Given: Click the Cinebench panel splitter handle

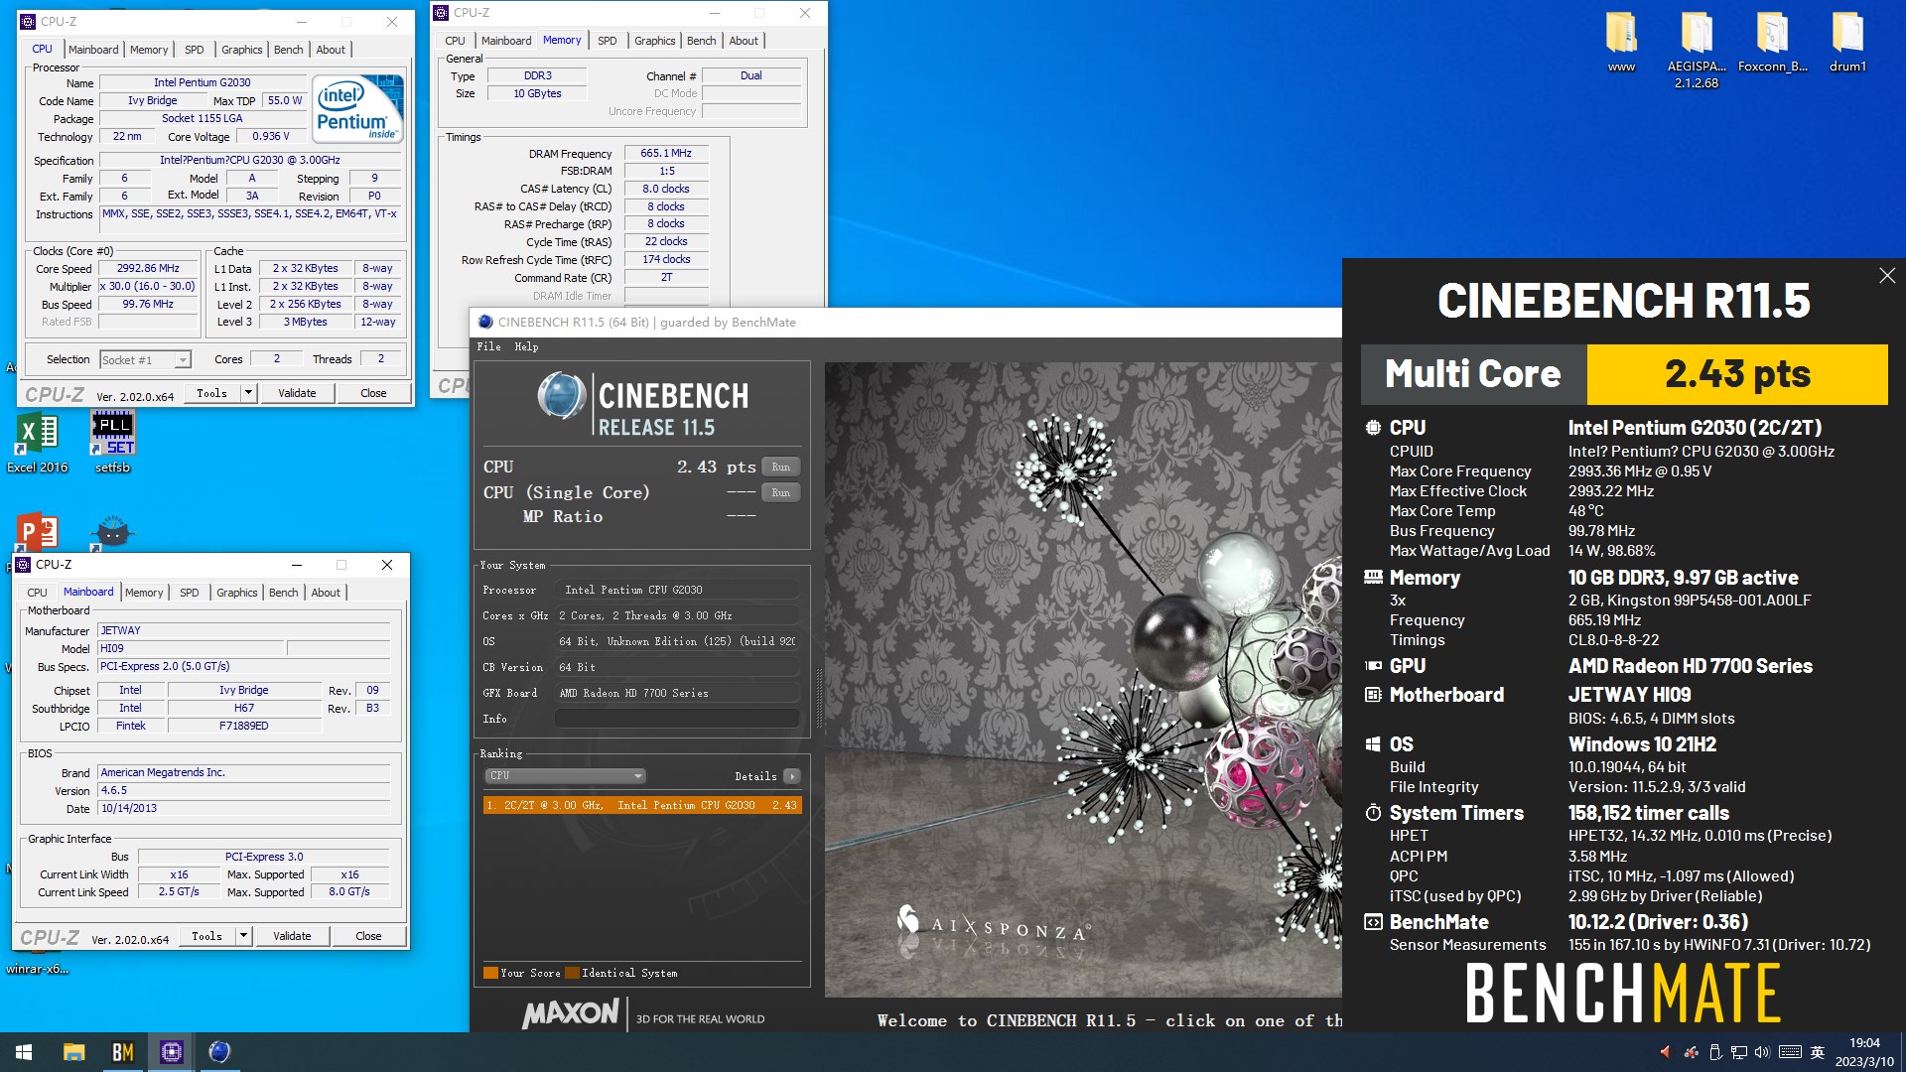Looking at the screenshot, I should coord(819,699).
